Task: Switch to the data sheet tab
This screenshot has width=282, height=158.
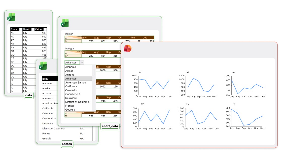Action: 29,96
